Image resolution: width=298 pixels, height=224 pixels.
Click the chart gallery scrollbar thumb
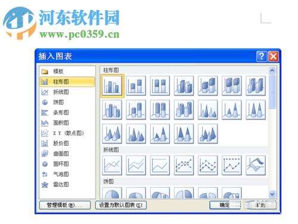pos(272,91)
